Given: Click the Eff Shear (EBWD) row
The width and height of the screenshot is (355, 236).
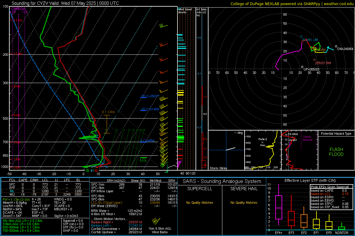Looking at the screenshot, I should point(134,206).
